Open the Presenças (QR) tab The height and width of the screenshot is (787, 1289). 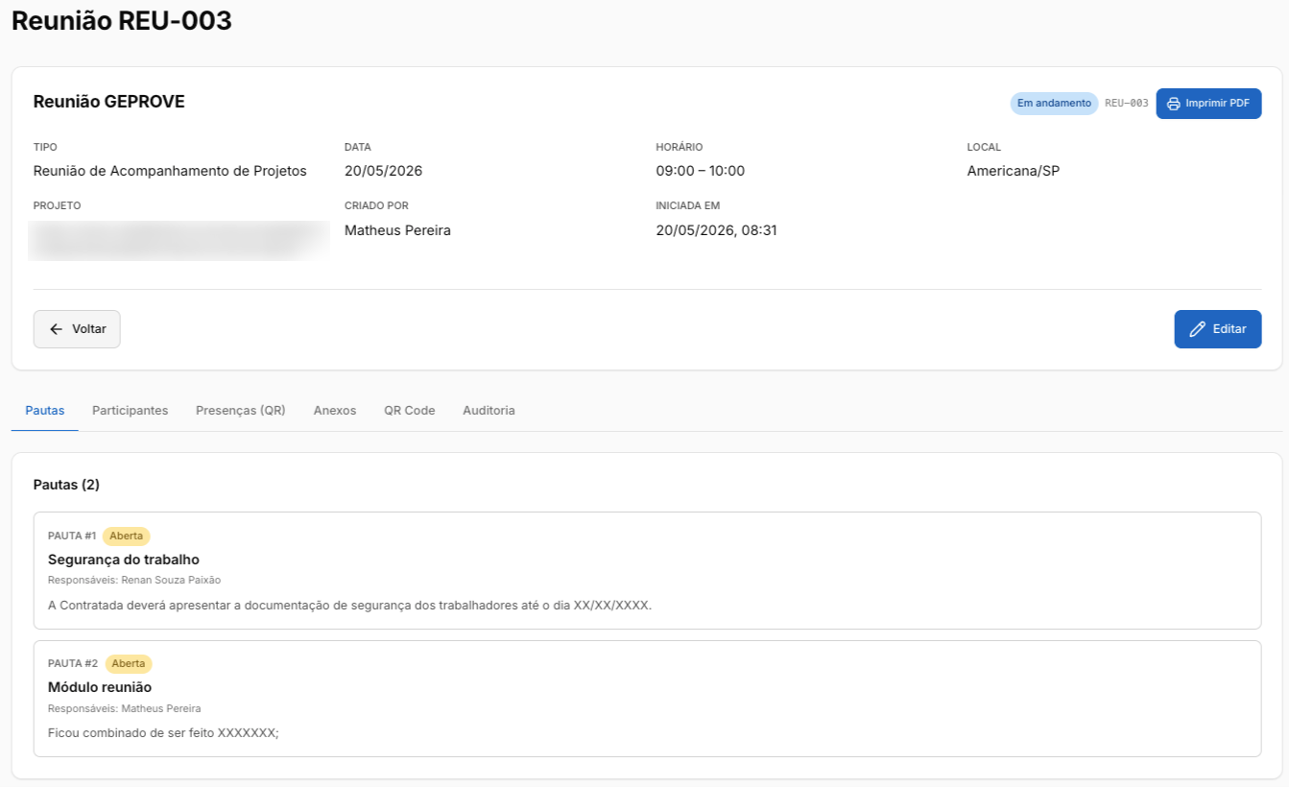pyautogui.click(x=241, y=411)
